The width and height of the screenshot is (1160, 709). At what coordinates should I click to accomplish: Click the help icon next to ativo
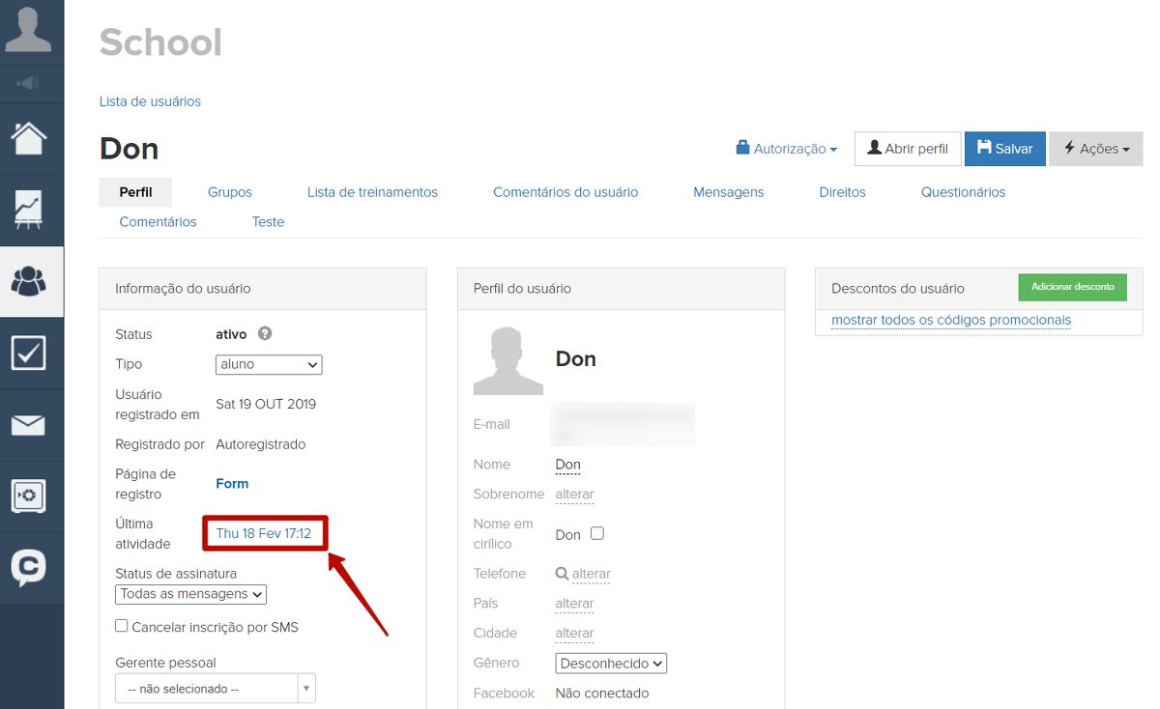[x=265, y=333]
